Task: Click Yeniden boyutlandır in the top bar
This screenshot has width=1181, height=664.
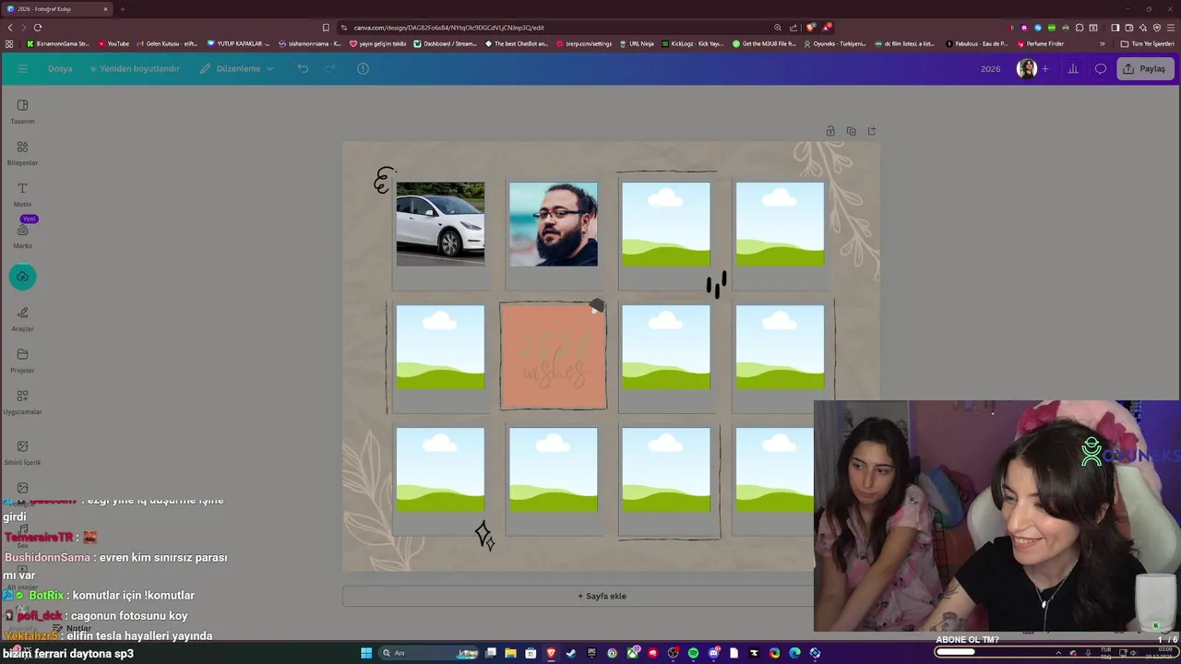Action: click(x=135, y=68)
